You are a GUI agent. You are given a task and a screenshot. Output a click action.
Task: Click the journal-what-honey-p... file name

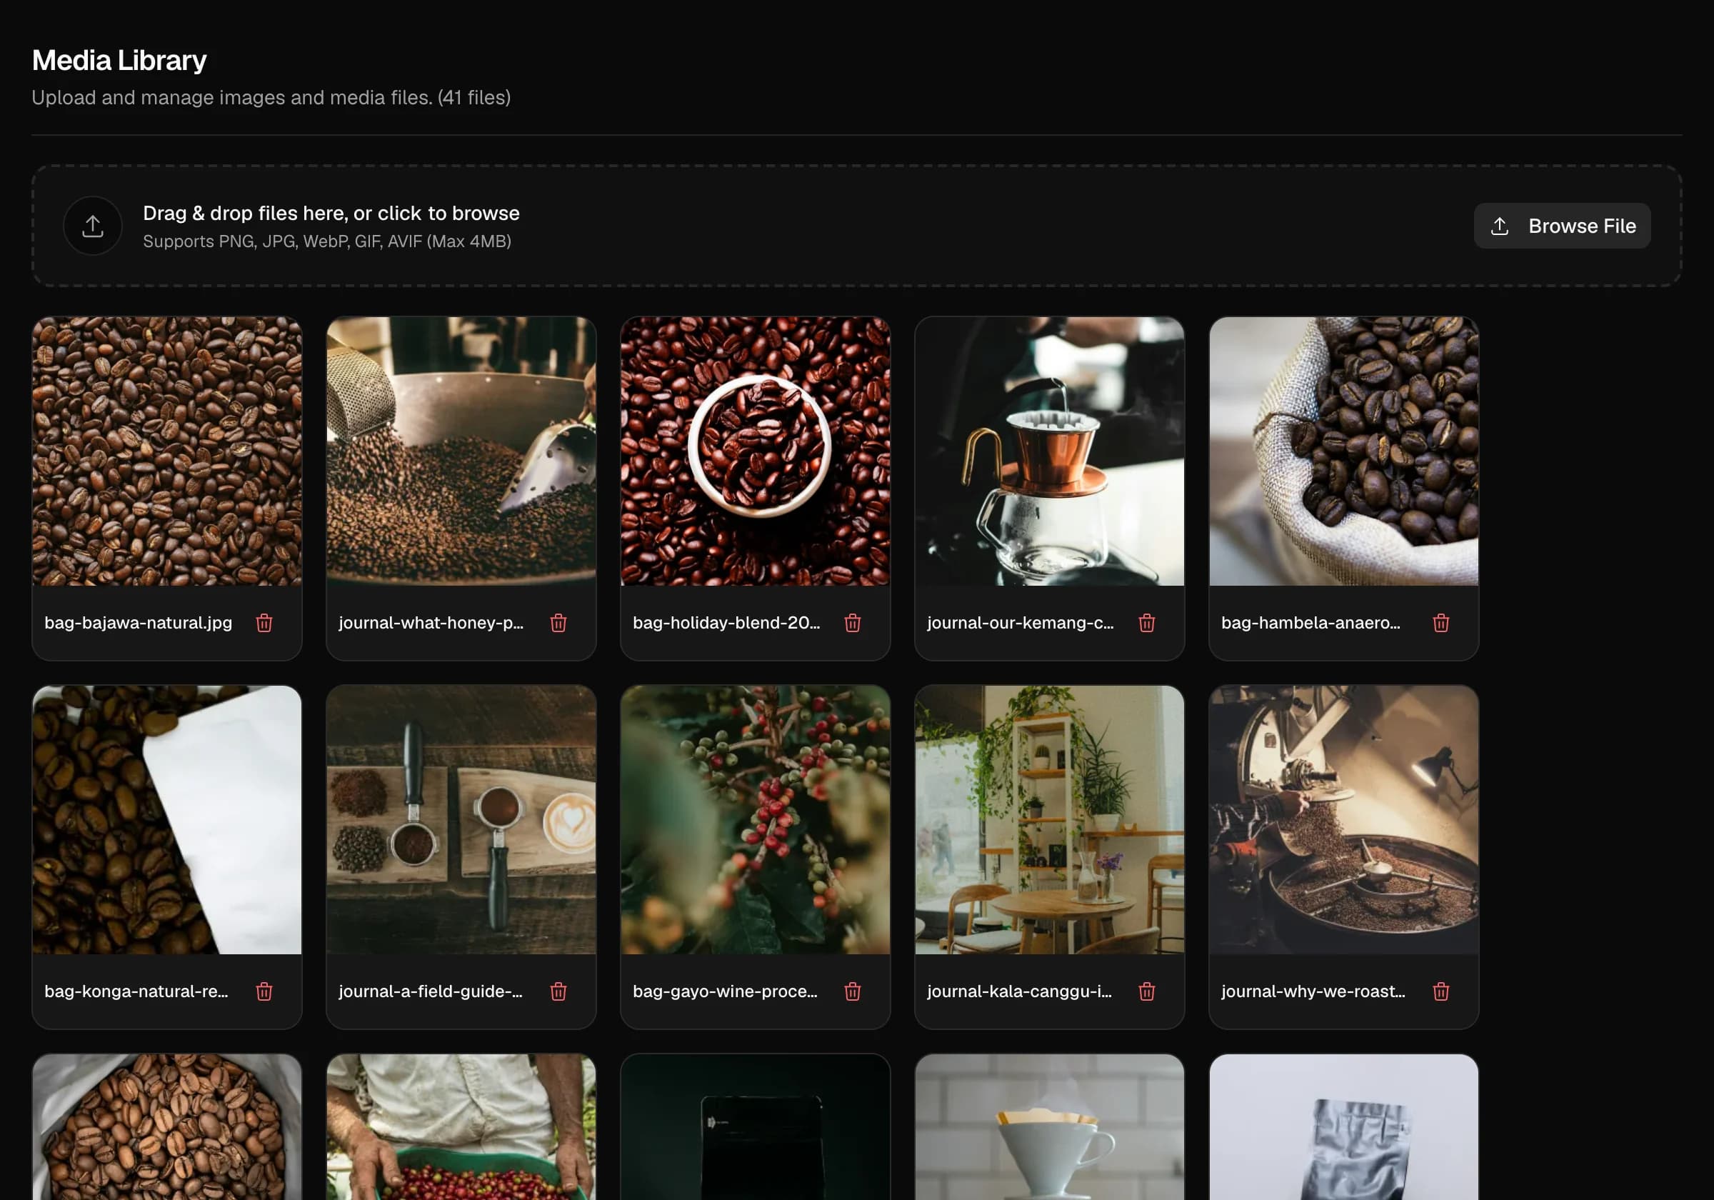[x=431, y=623]
